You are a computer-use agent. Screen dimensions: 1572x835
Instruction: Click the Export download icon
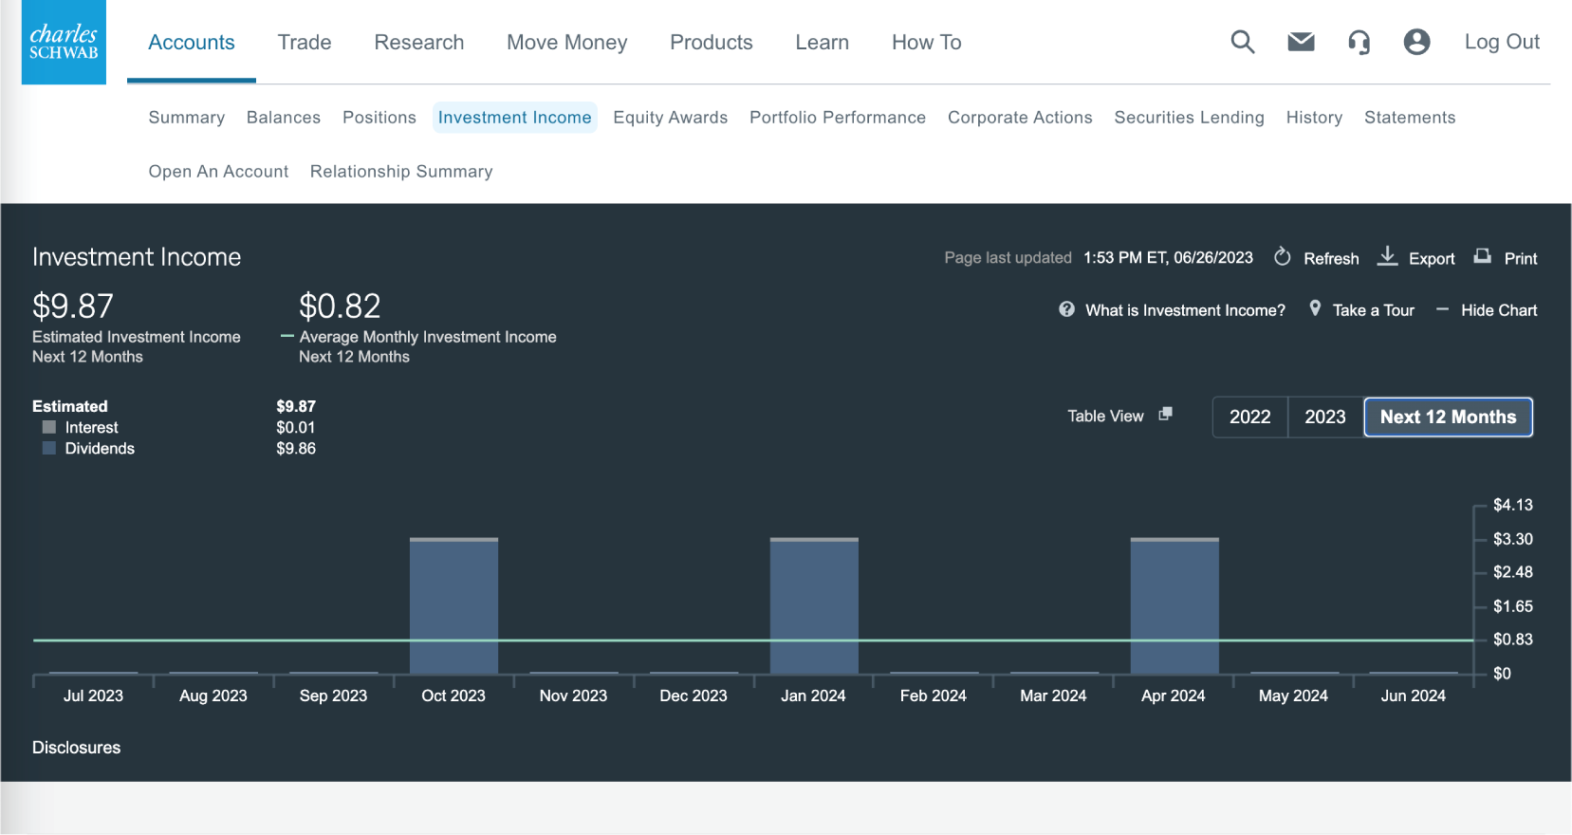[1387, 256]
